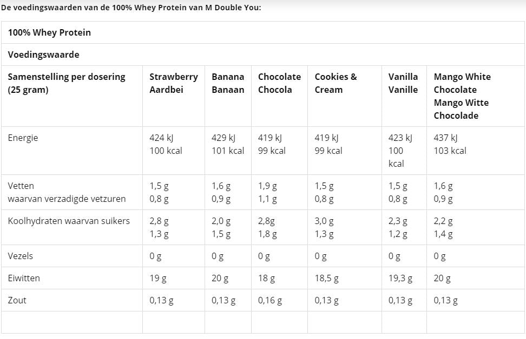The image size is (526, 339).
Task: Select the 'Energie' row label
Action: (x=23, y=138)
